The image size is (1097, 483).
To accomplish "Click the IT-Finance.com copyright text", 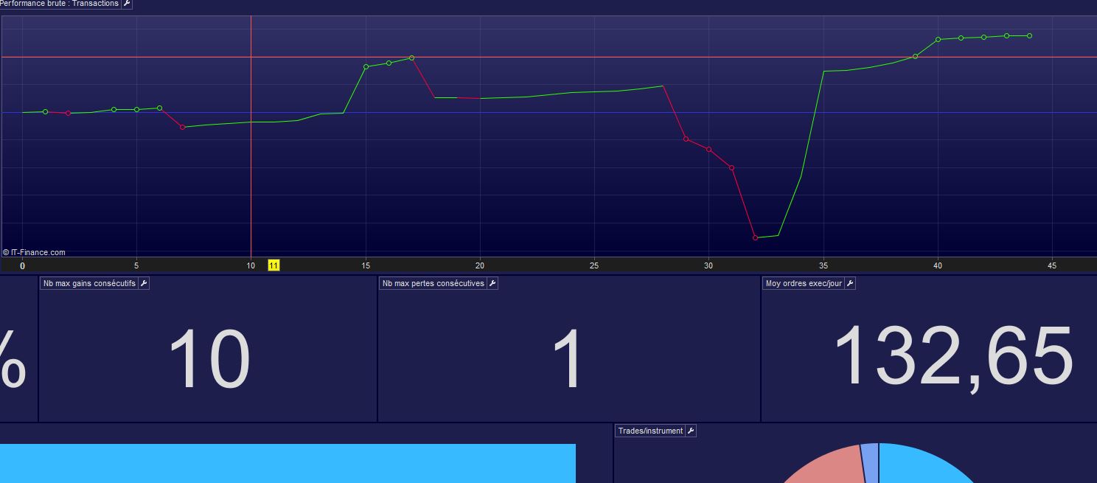I will [34, 252].
